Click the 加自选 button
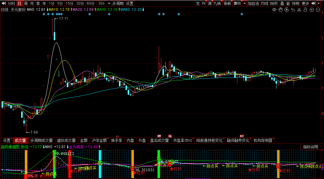324x179 pixels. click(x=253, y=3)
